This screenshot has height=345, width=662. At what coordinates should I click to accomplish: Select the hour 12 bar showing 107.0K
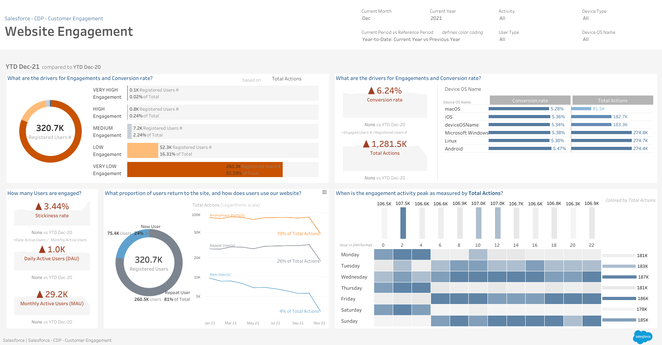497,223
